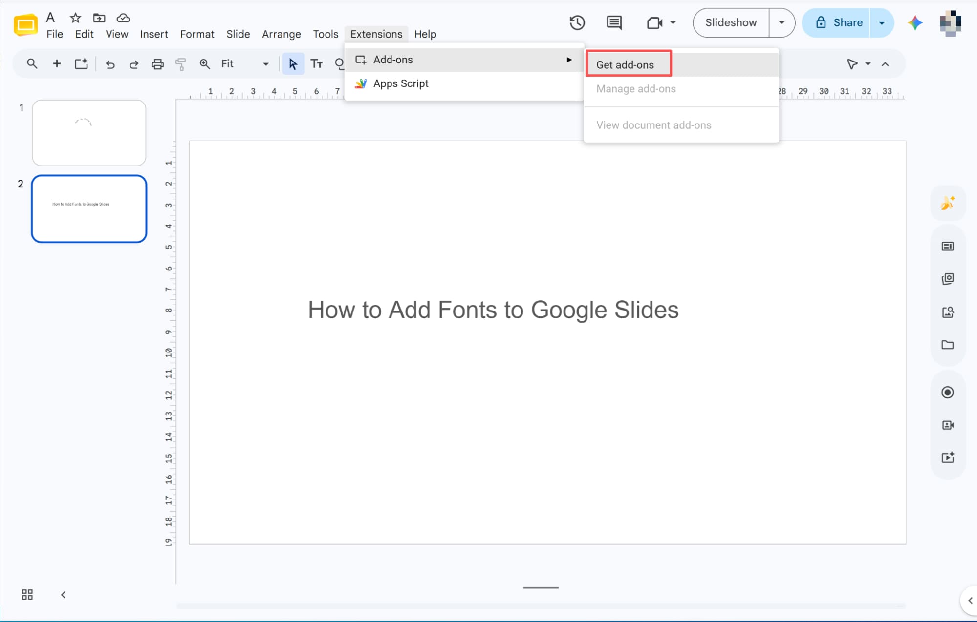Open the Format menu
977x622 pixels.
pos(197,34)
